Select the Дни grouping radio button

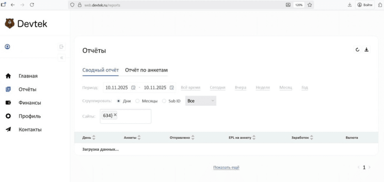tap(118, 101)
